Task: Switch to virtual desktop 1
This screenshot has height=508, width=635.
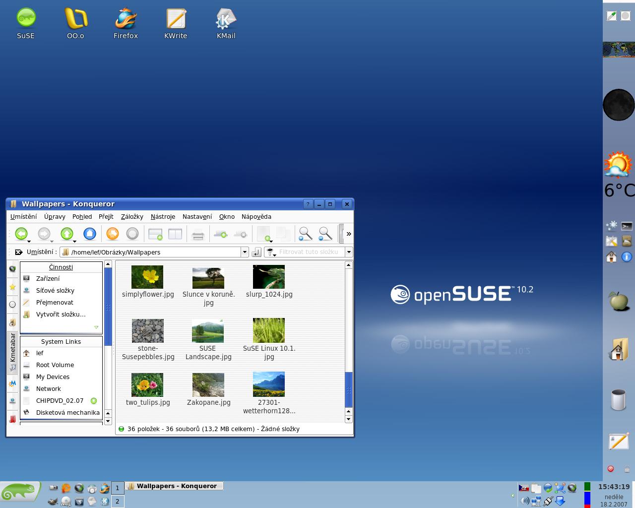Action: point(118,488)
